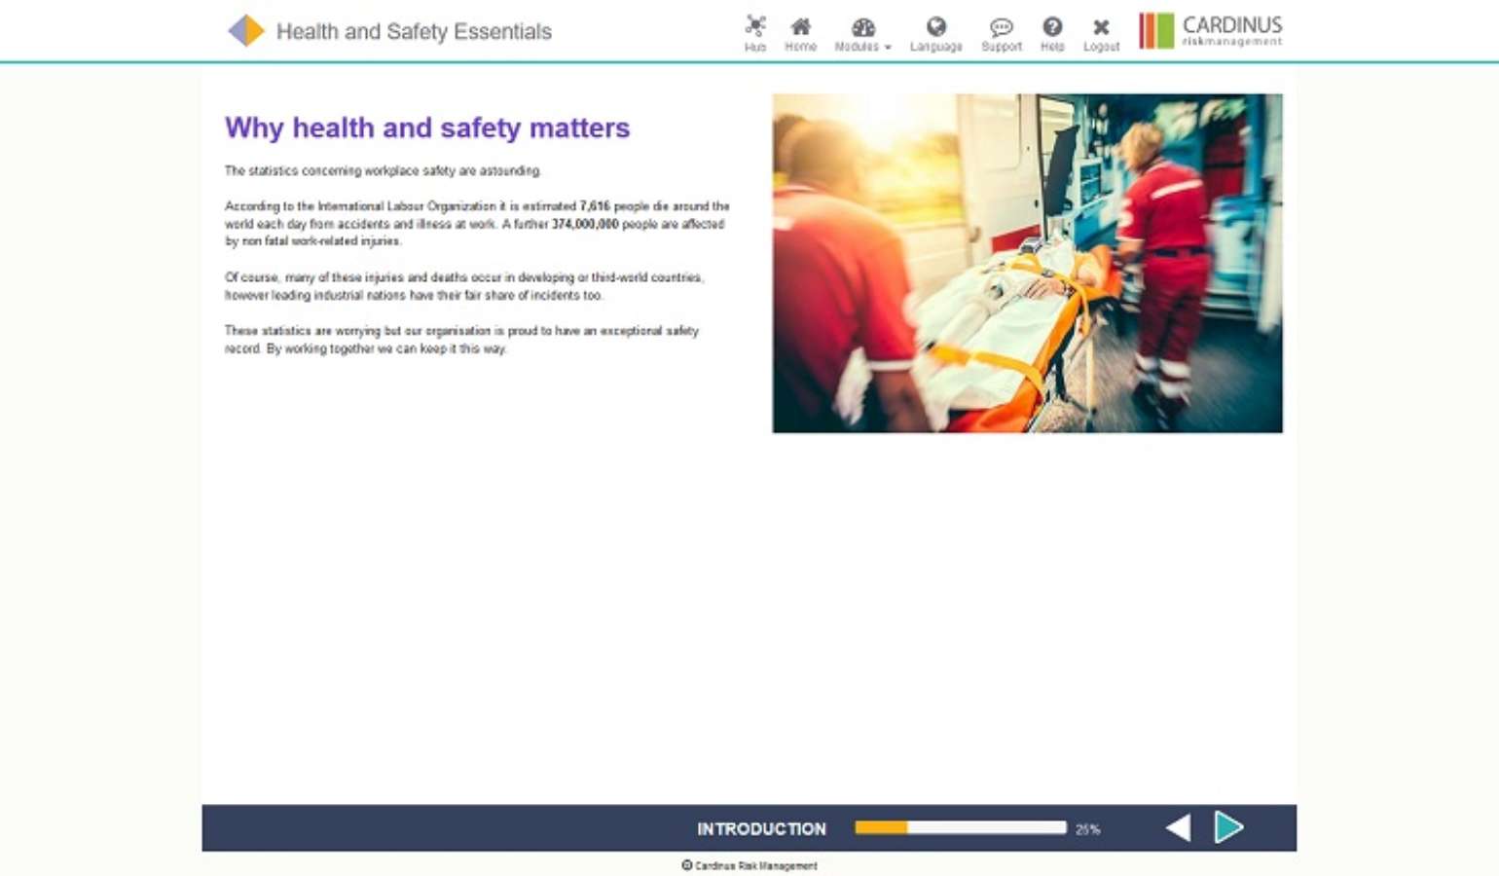Open the Hub from the navigation bar
1499x876 pixels.
pyautogui.click(x=754, y=29)
